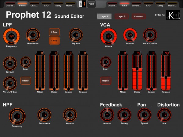Select the 2 Pole filter mode
183x137 pixels.
click(54, 32)
